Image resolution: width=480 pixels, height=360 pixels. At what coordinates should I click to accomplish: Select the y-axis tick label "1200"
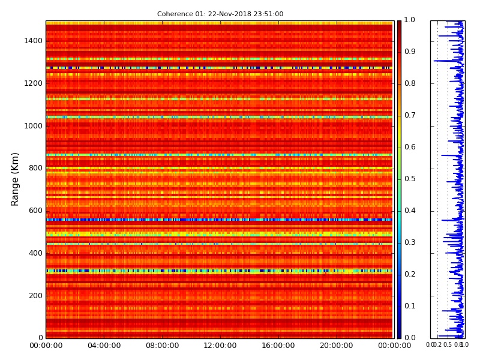34,83
